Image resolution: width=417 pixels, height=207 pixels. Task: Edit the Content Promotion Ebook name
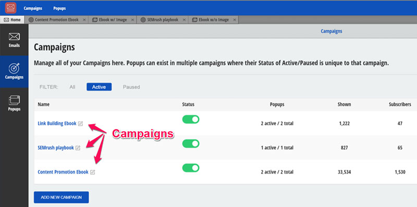[92, 172]
